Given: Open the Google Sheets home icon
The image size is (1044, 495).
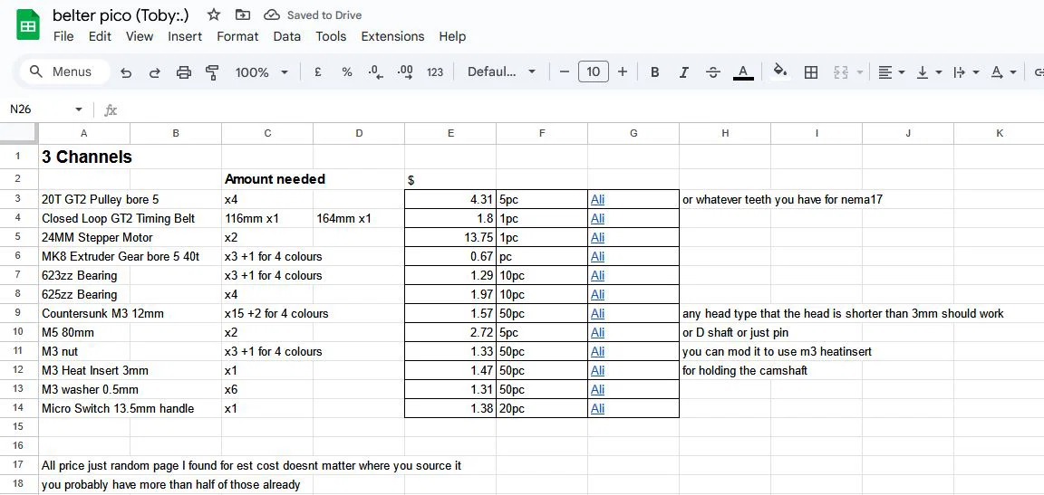Looking at the screenshot, I should [x=28, y=24].
